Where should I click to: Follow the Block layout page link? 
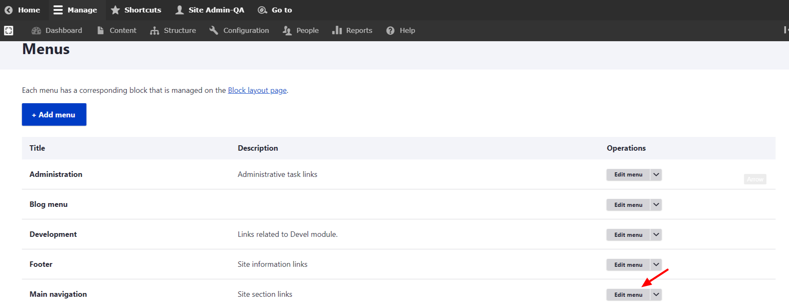point(257,90)
